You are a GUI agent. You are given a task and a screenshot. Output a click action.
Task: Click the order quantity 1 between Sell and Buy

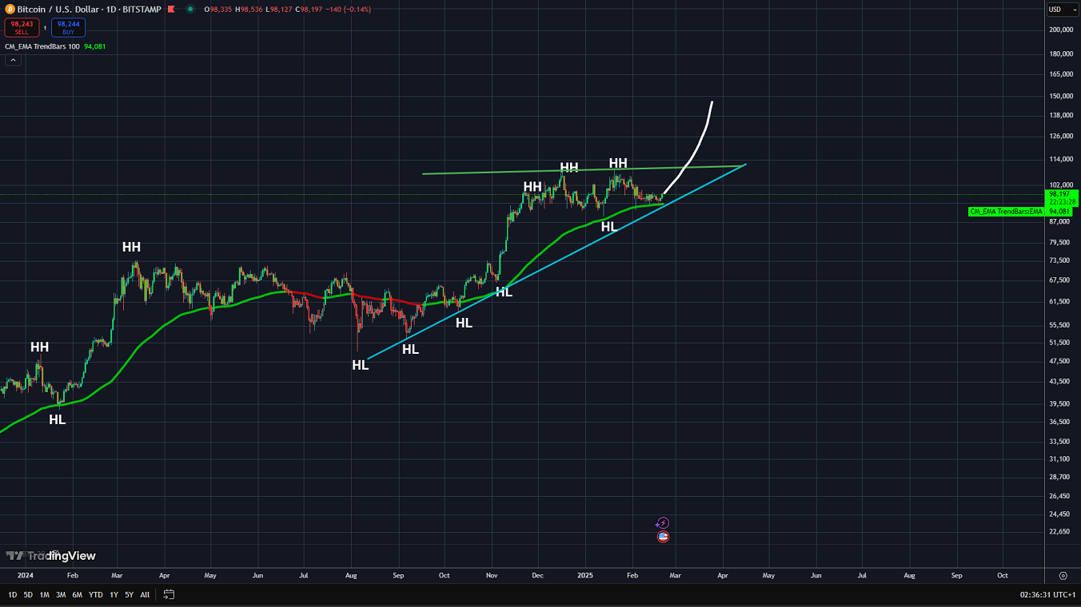click(x=45, y=28)
